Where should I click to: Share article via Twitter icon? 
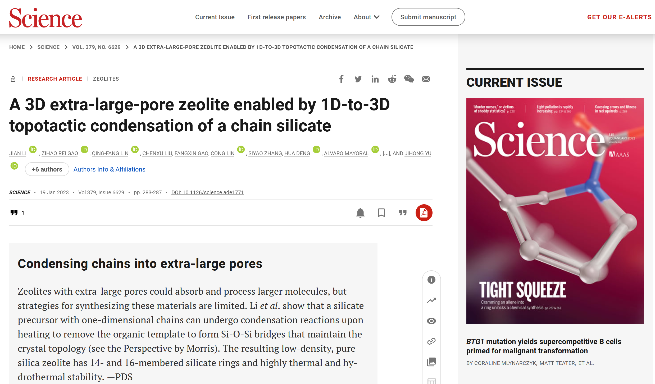(x=358, y=79)
